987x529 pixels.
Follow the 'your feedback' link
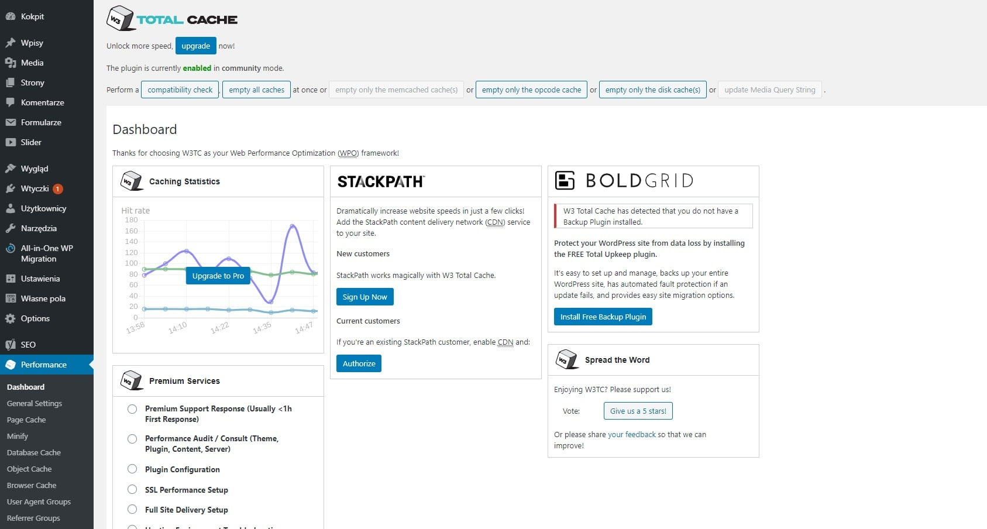click(x=632, y=434)
